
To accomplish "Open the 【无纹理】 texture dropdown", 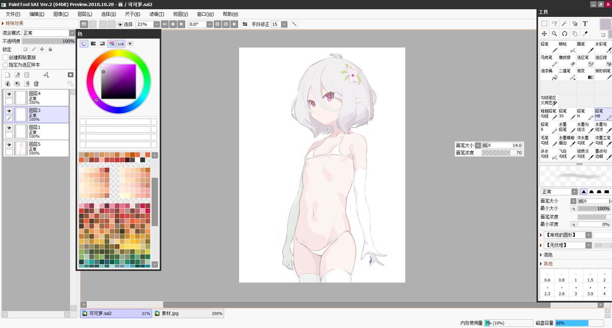I will click(x=589, y=245).
